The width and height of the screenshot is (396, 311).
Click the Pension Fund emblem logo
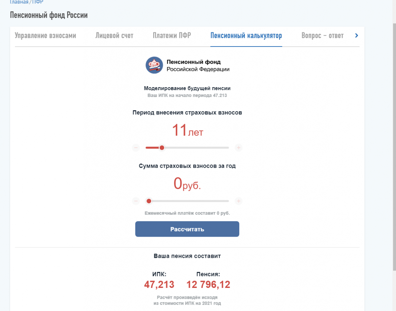[x=154, y=65]
